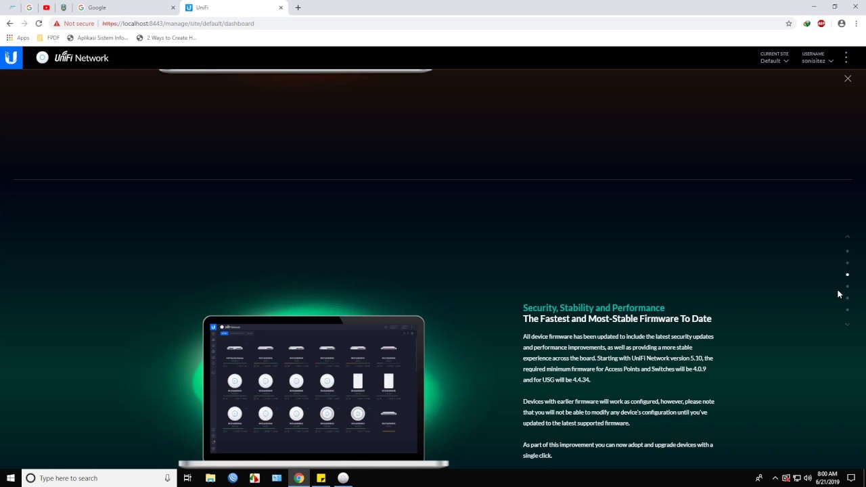Open UniFi three-dot options menu
Image resolution: width=866 pixels, height=487 pixels.
846,57
